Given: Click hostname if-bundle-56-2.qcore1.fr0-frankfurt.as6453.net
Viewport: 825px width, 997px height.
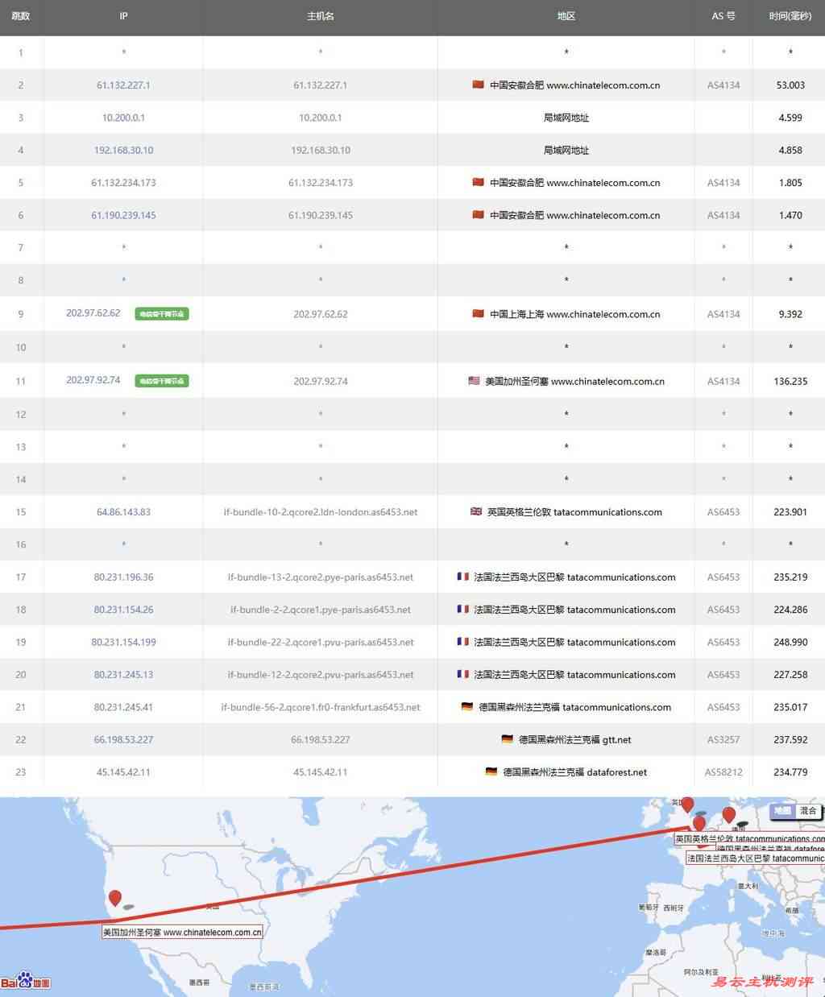Looking at the screenshot, I should point(321,707).
